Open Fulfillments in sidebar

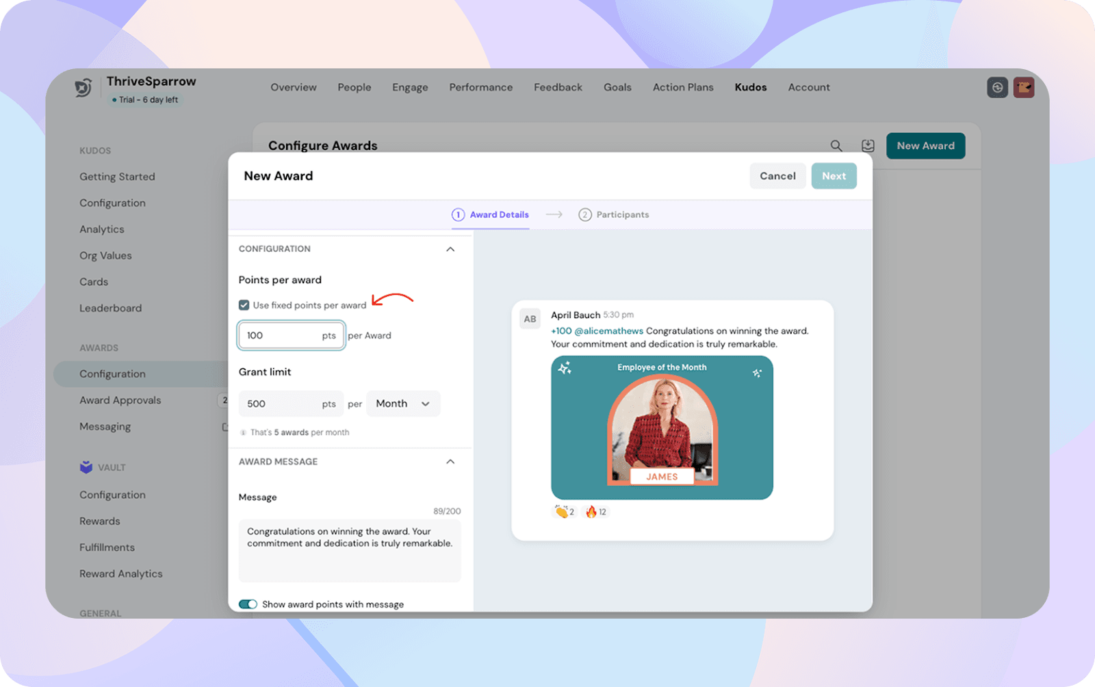[107, 547]
